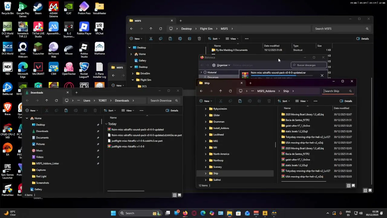Collapse Home node in Downloads window
387x218 pixels.
click(x=27, y=118)
